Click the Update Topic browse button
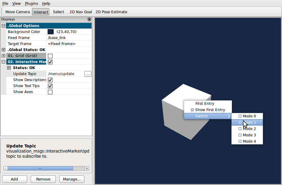The height and width of the screenshot is (185, 282). pos(88,74)
